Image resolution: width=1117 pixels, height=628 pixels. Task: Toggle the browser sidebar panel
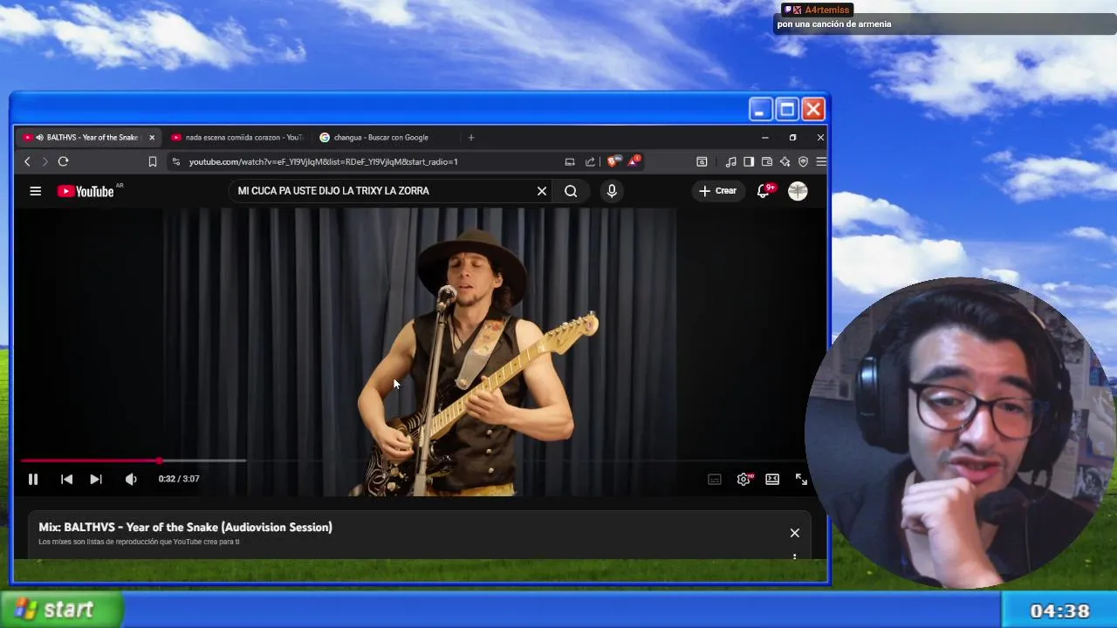[749, 161]
